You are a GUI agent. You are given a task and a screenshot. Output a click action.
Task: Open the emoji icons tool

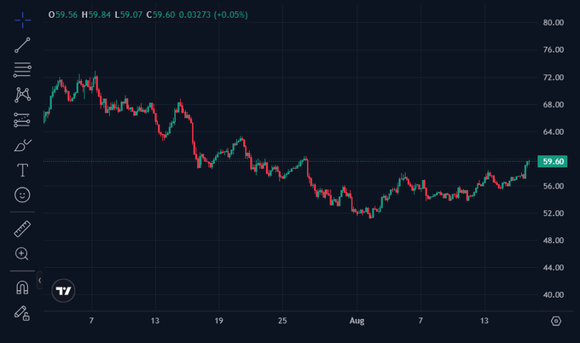coord(22,195)
